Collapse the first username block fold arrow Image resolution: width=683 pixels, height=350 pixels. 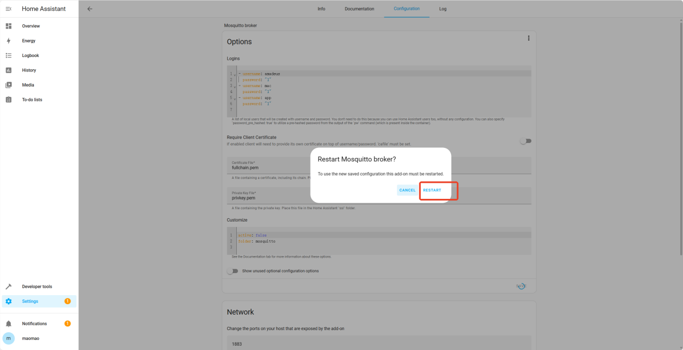pos(235,74)
